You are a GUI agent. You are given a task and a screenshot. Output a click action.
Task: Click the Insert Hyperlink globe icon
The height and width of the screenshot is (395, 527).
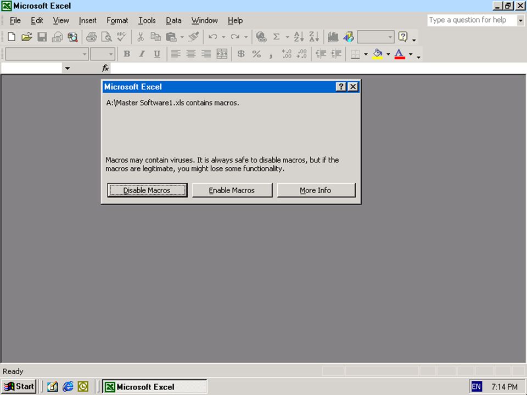coord(261,37)
